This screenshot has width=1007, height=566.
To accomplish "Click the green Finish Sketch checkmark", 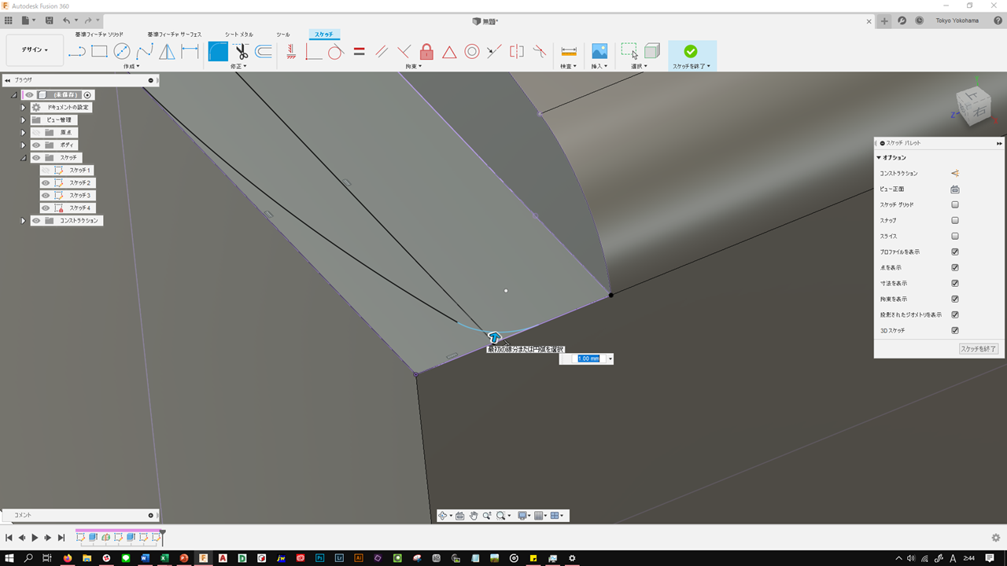I will coord(691,51).
